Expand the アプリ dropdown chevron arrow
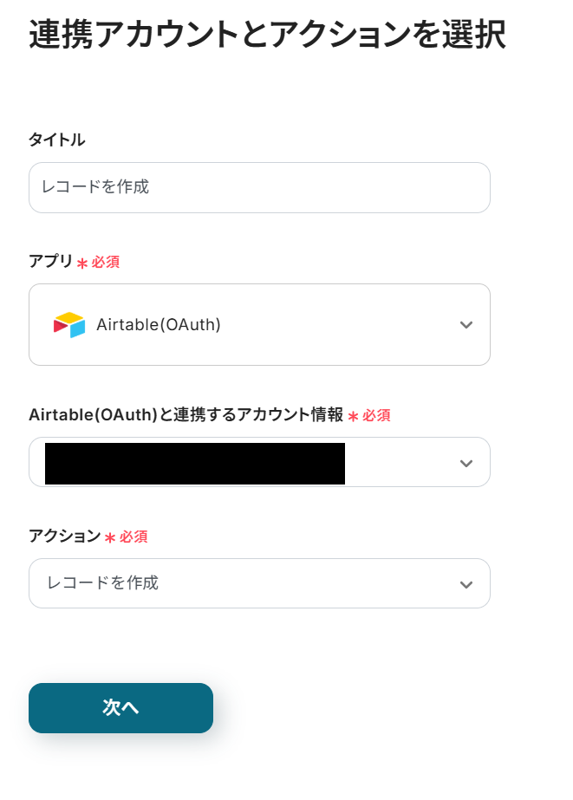 coord(466,325)
